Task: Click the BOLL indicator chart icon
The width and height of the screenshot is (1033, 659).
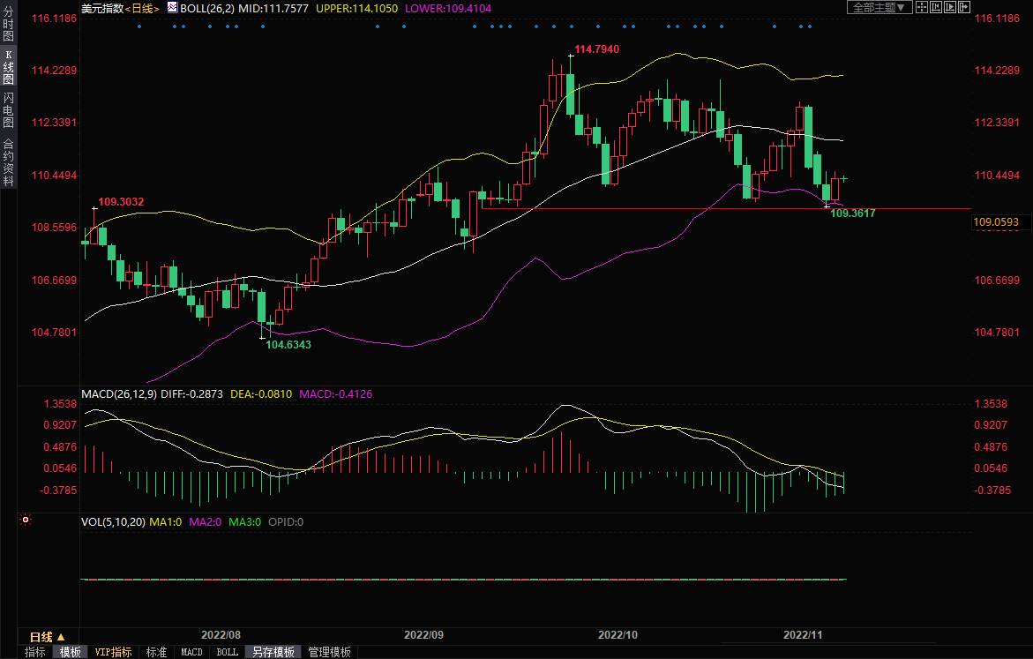Action: click(x=171, y=7)
